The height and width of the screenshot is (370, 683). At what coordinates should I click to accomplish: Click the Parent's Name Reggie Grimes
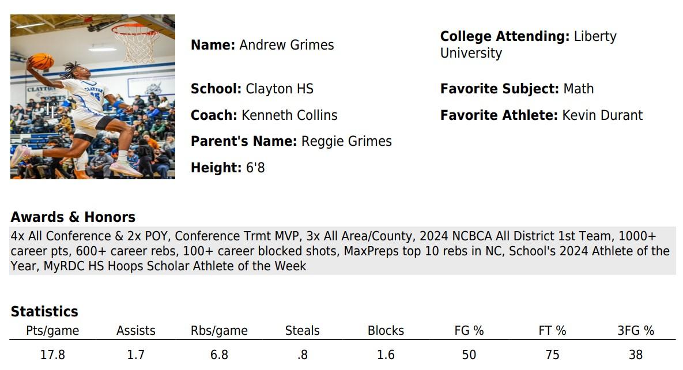(291, 141)
